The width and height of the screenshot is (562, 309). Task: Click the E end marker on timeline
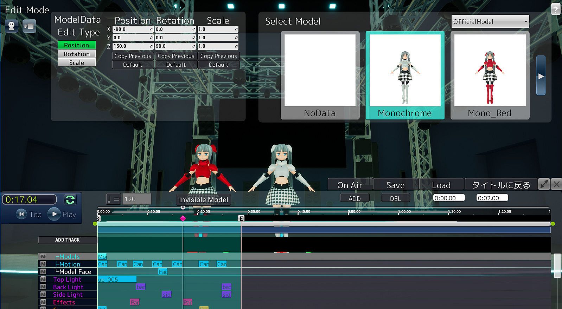[241, 218]
